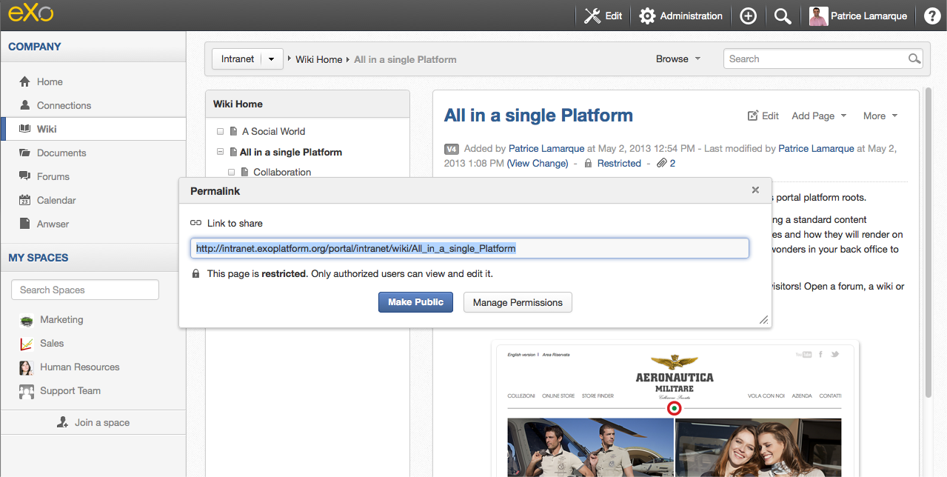The width and height of the screenshot is (947, 477).
Task: Open the dropdown arrow next to Intranet
Action: pos(272,59)
